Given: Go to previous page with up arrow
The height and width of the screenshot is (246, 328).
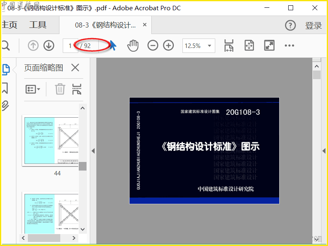Looking at the screenshot, I should [x=33, y=46].
